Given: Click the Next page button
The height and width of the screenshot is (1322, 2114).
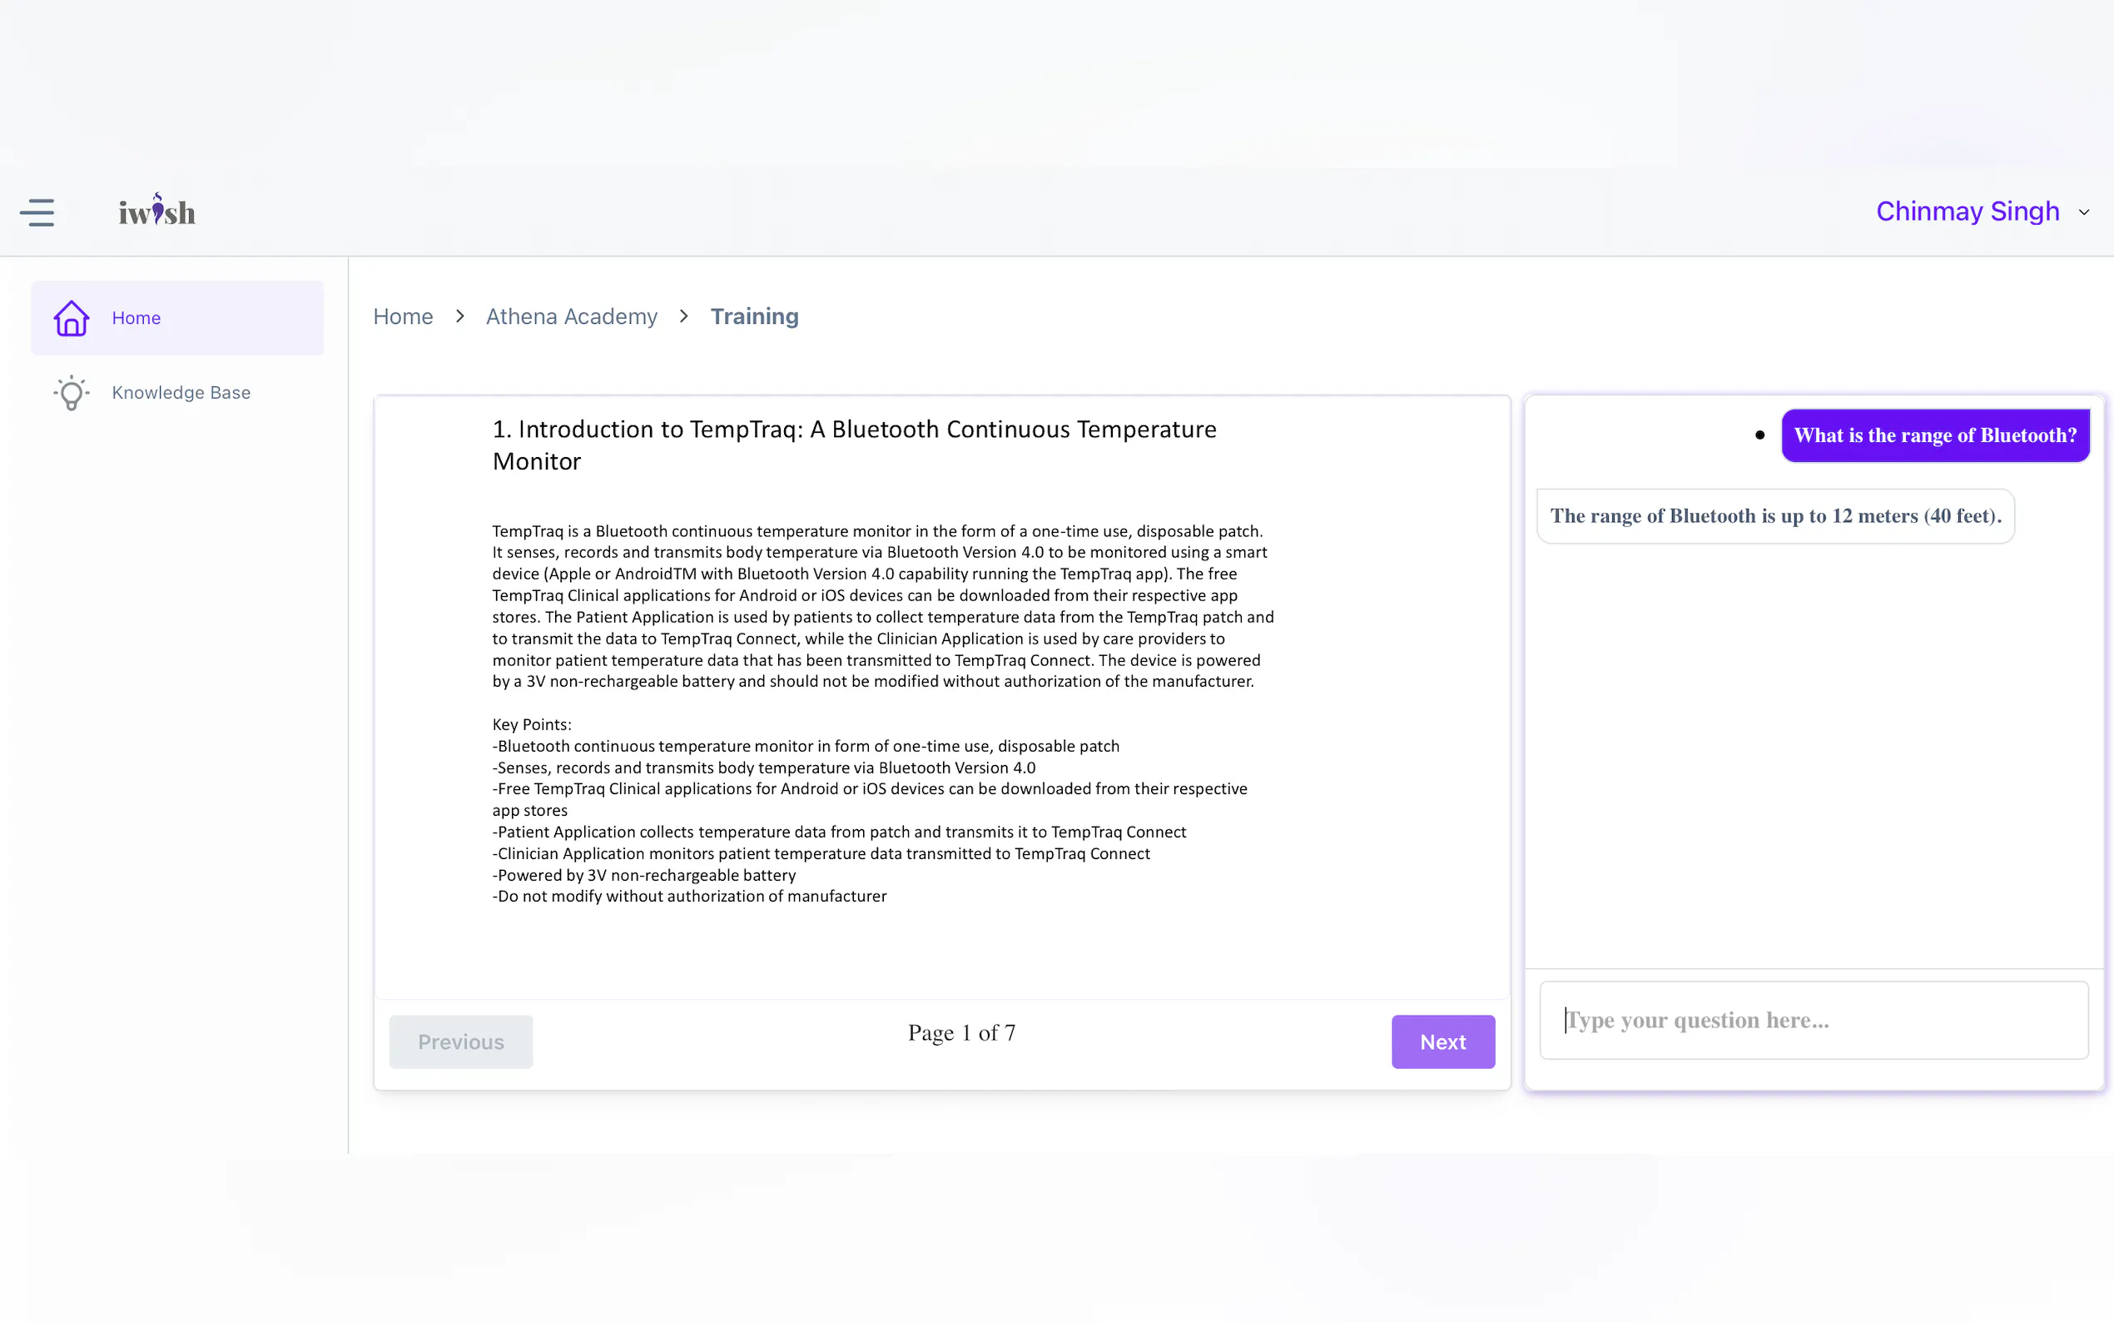Looking at the screenshot, I should point(1442,1041).
